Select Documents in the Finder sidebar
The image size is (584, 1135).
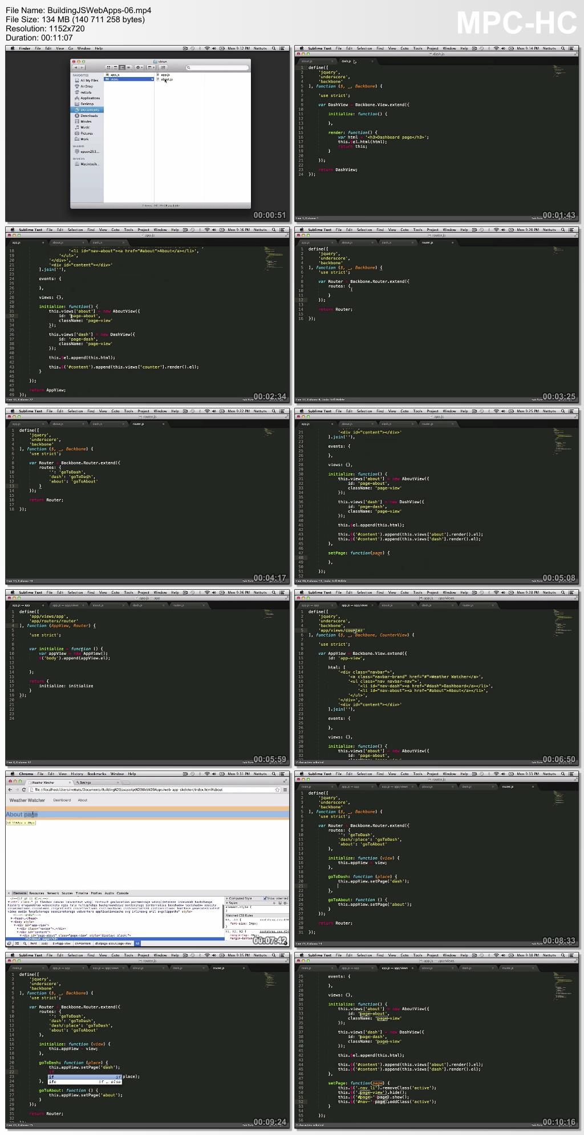point(87,110)
